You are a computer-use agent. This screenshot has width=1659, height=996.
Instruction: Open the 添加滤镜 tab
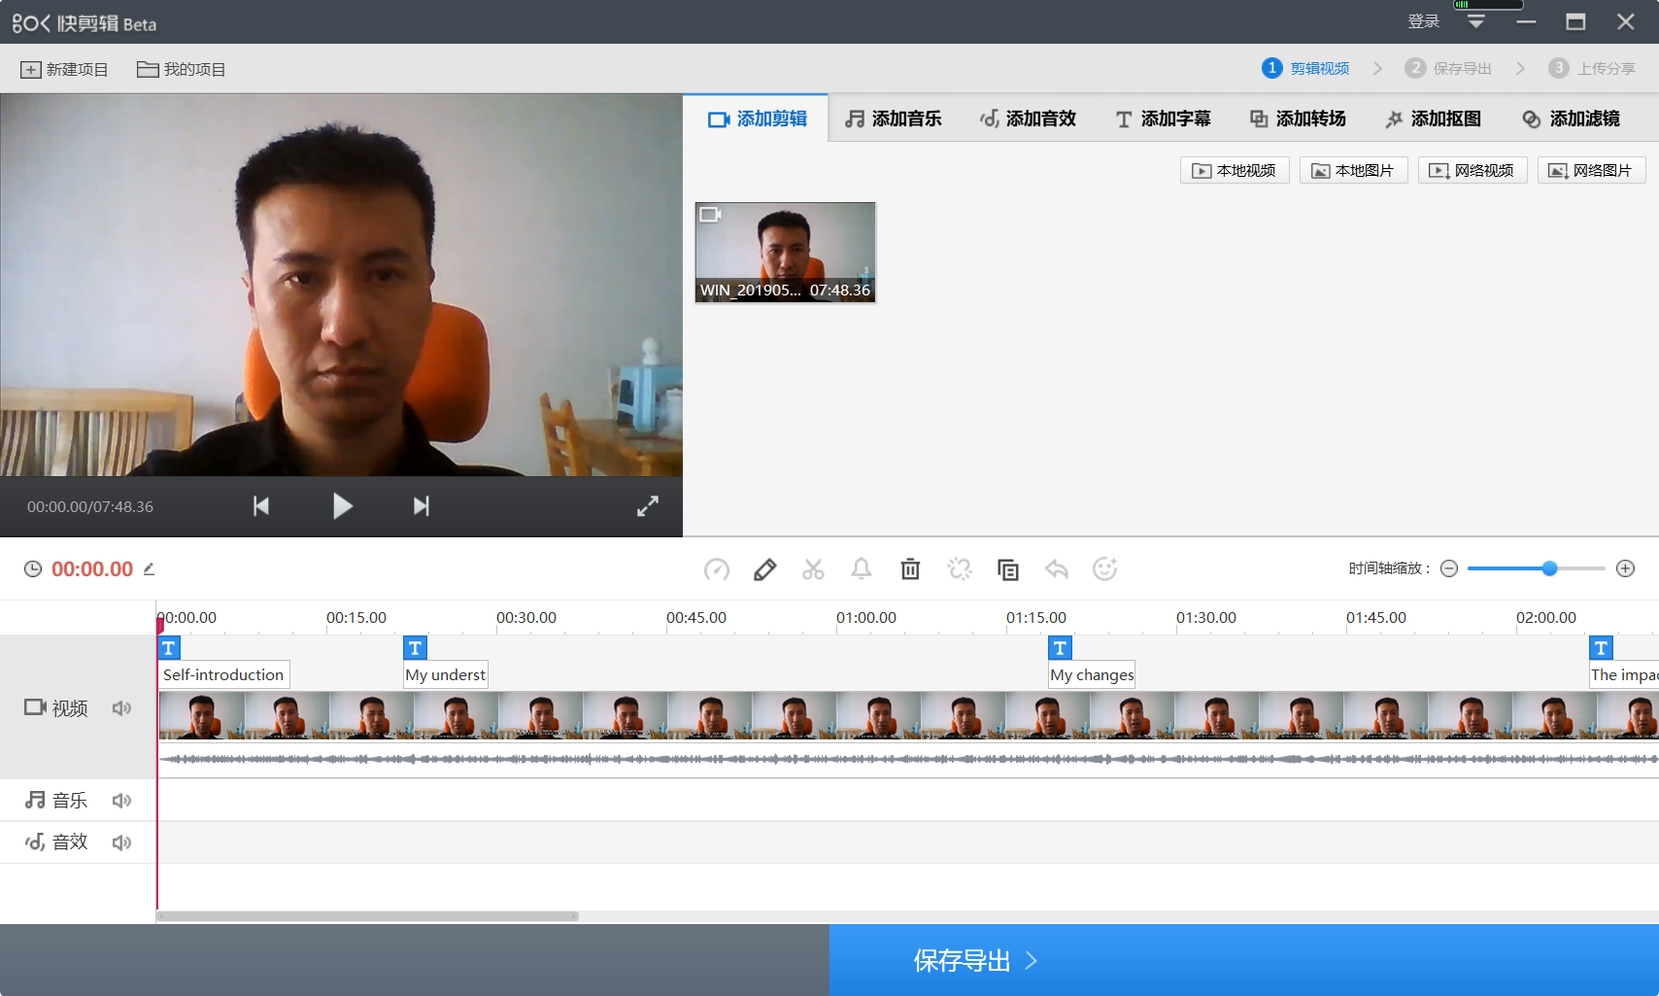point(1571,119)
